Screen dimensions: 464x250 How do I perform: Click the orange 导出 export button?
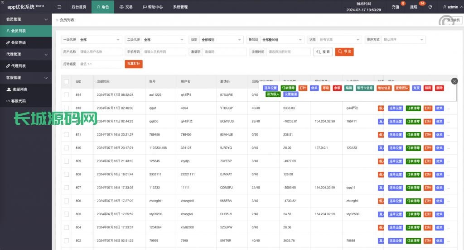point(344,52)
